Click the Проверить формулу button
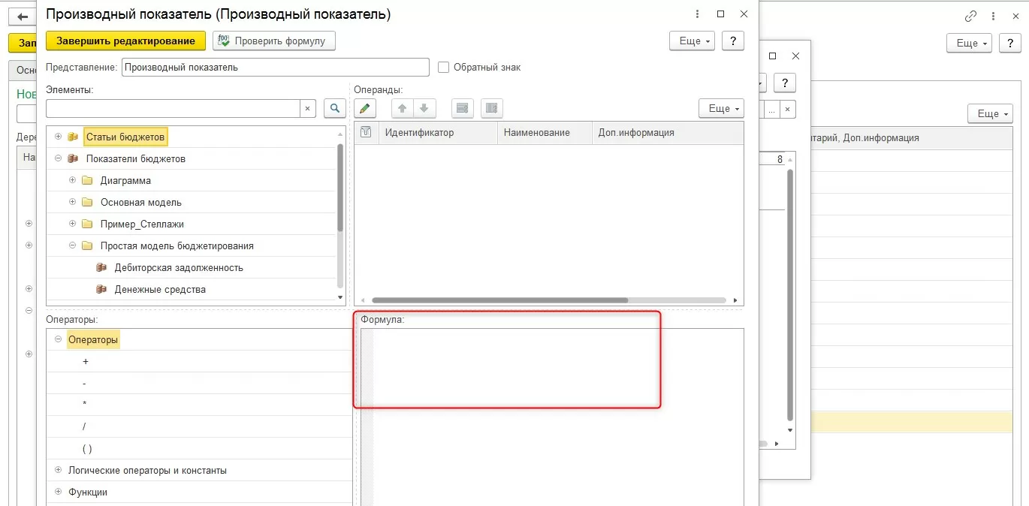Image resolution: width=1029 pixels, height=506 pixels. click(x=274, y=41)
